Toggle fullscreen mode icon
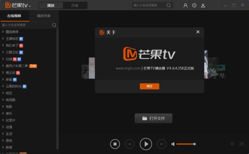The height and width of the screenshot is (154, 249). pos(242,144)
